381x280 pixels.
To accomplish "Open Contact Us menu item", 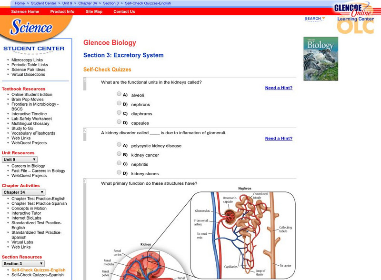I will (124, 11).
